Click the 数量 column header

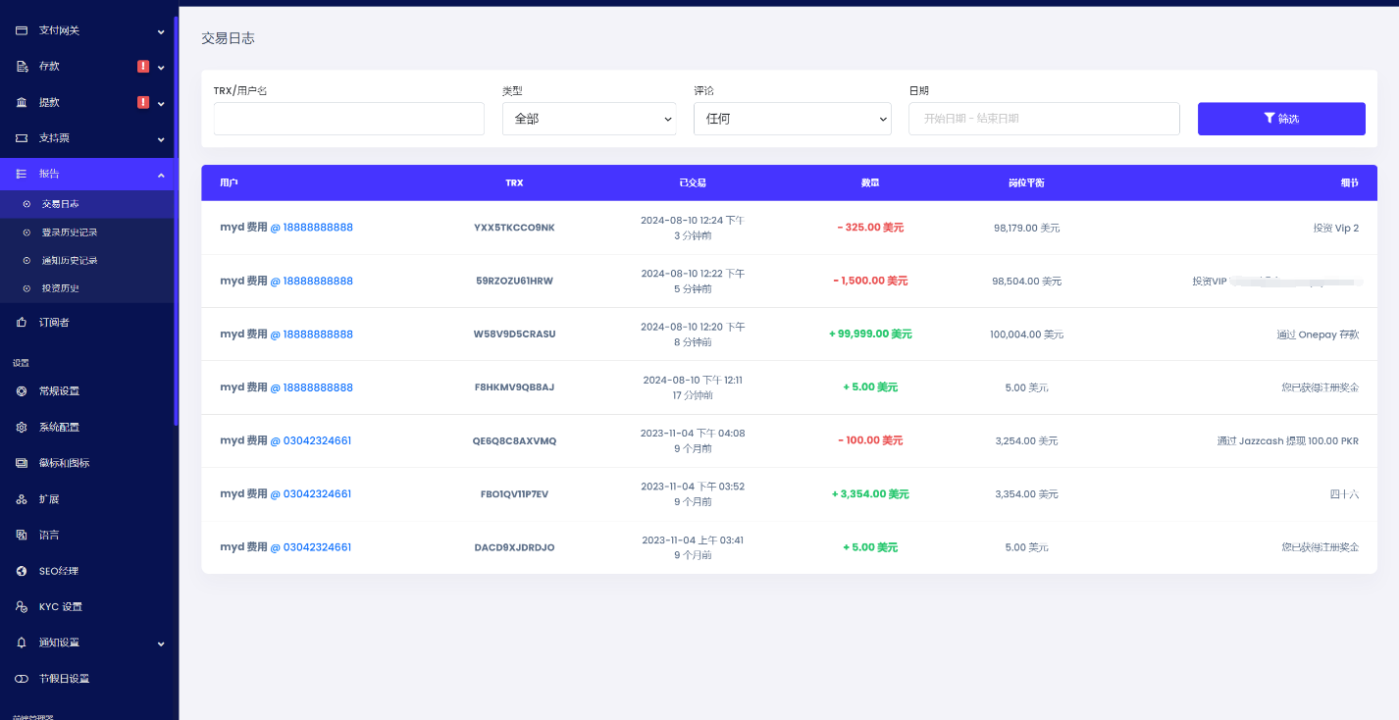[870, 183]
